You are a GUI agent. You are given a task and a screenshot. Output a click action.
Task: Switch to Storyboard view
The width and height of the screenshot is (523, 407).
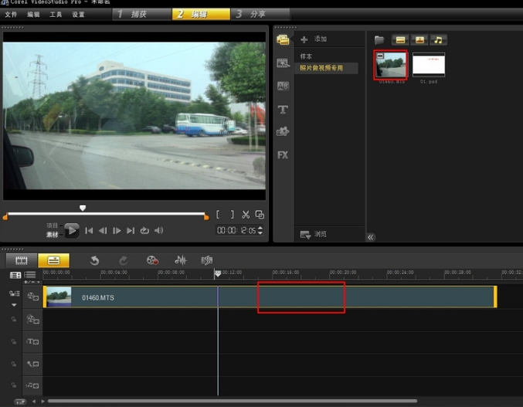point(22,260)
